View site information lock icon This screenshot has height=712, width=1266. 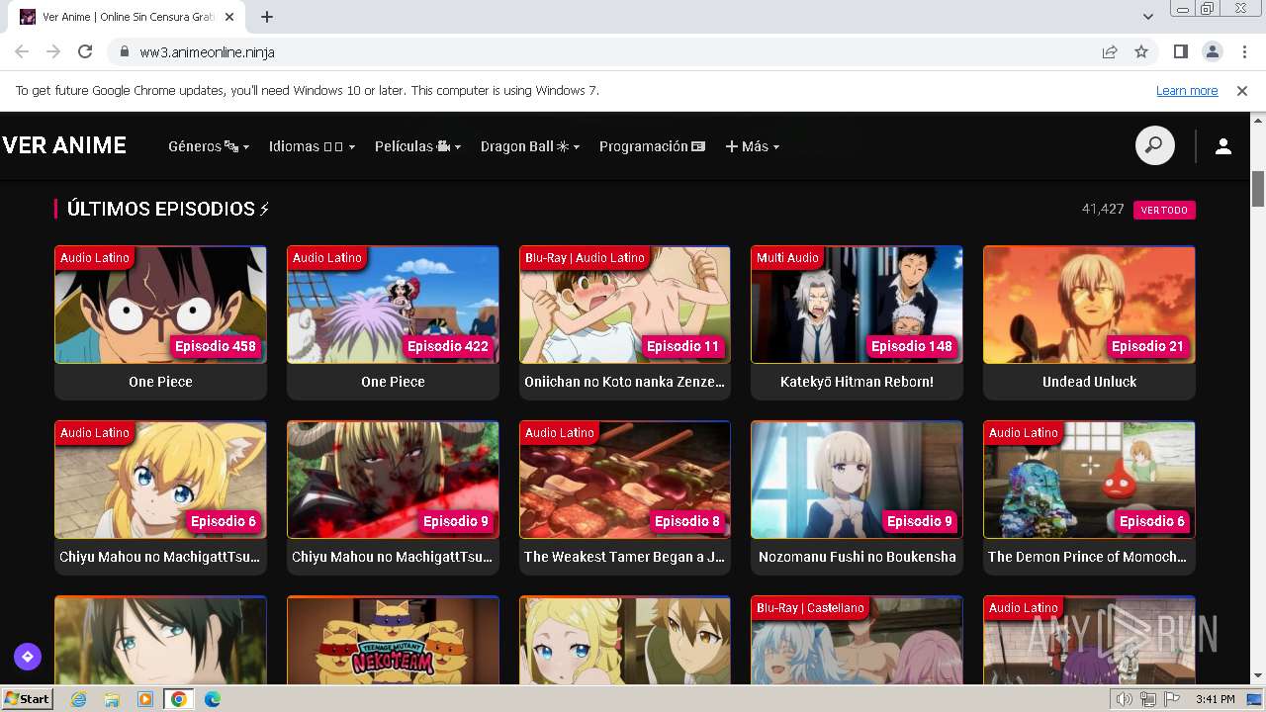coord(125,51)
